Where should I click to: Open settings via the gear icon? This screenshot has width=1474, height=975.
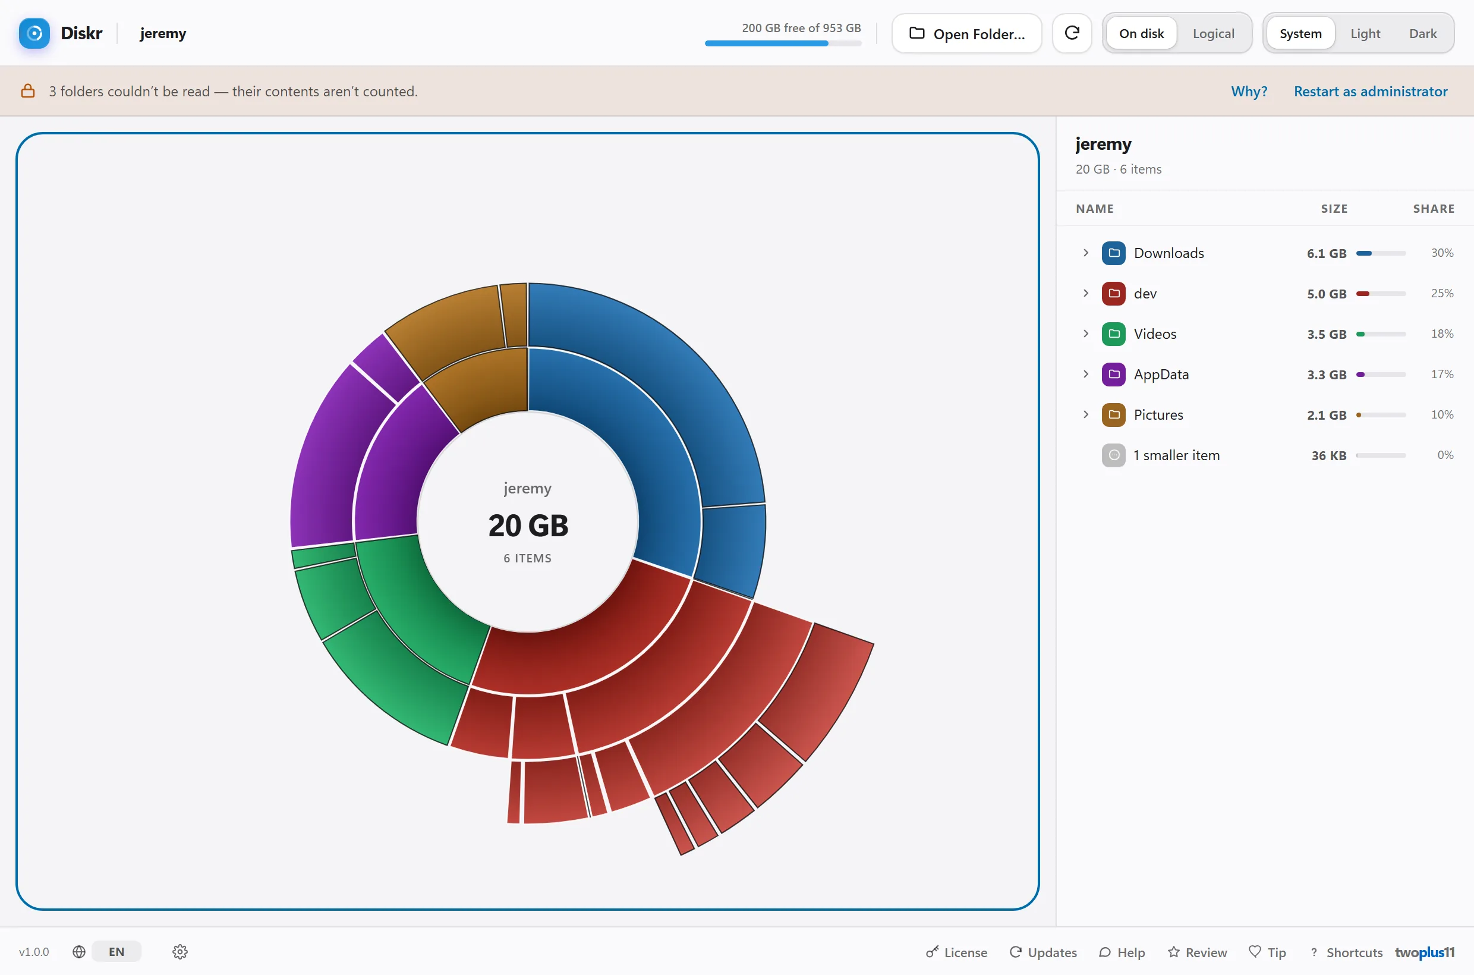point(180,952)
